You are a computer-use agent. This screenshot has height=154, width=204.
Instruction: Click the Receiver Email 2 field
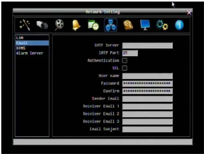147,114
